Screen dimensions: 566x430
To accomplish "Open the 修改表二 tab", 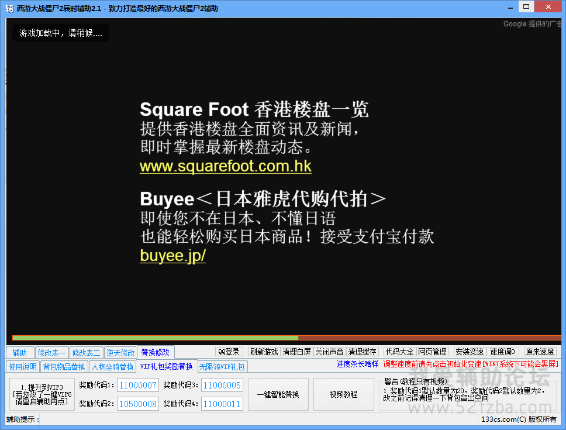I will coord(86,352).
